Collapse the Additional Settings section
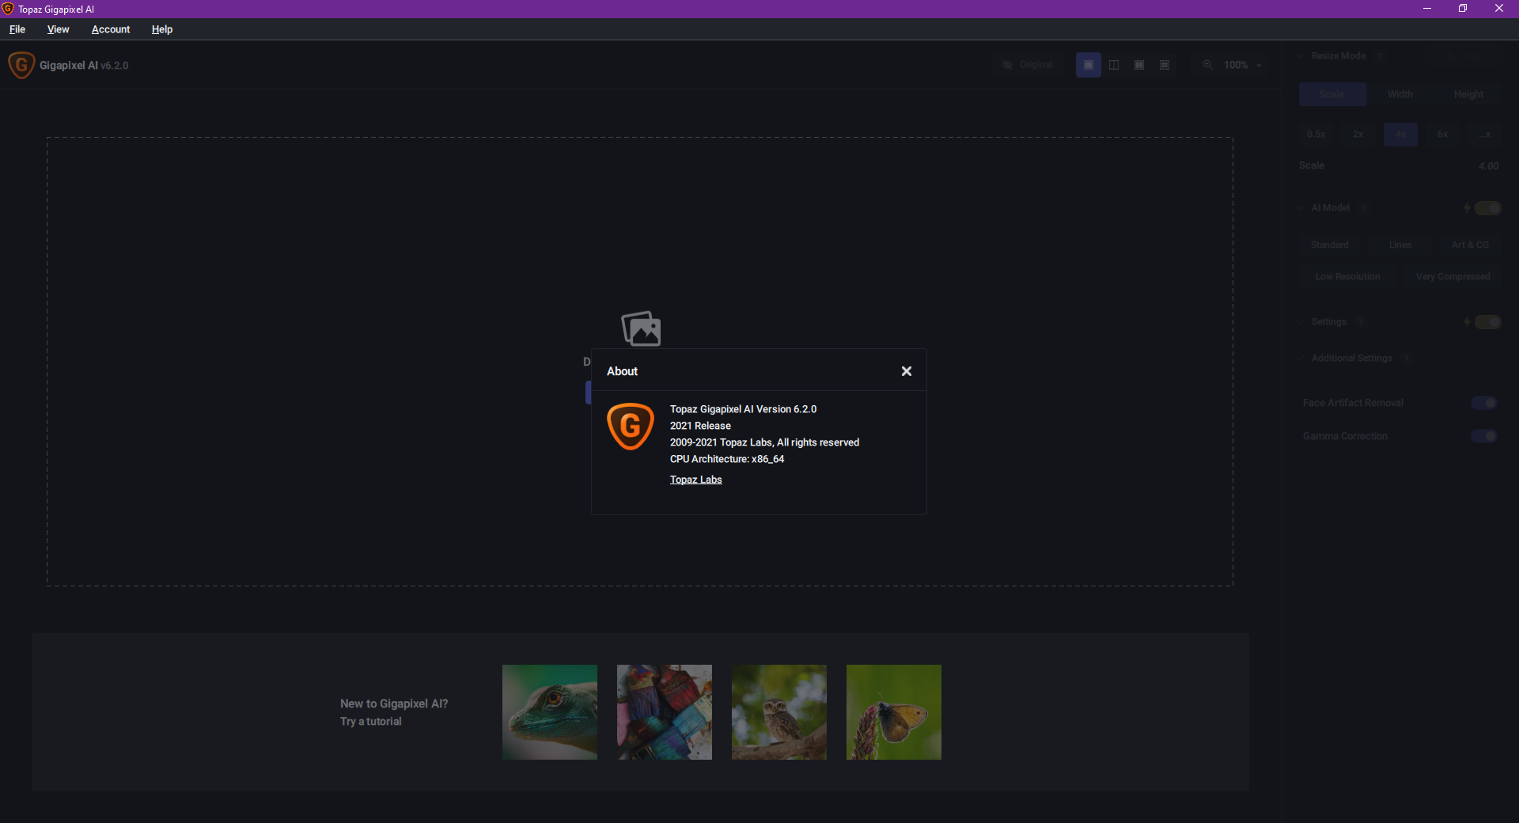1519x823 pixels. (1300, 358)
